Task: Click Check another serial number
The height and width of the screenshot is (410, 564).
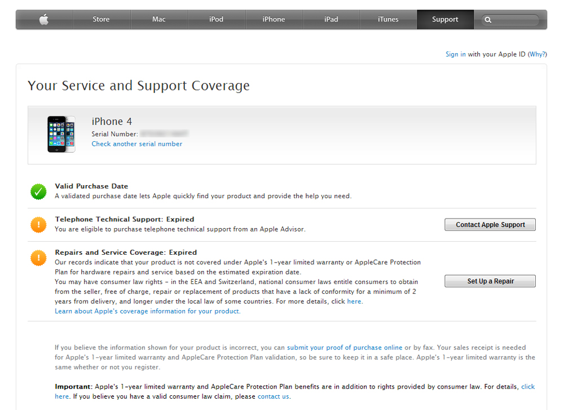Action: (136, 144)
